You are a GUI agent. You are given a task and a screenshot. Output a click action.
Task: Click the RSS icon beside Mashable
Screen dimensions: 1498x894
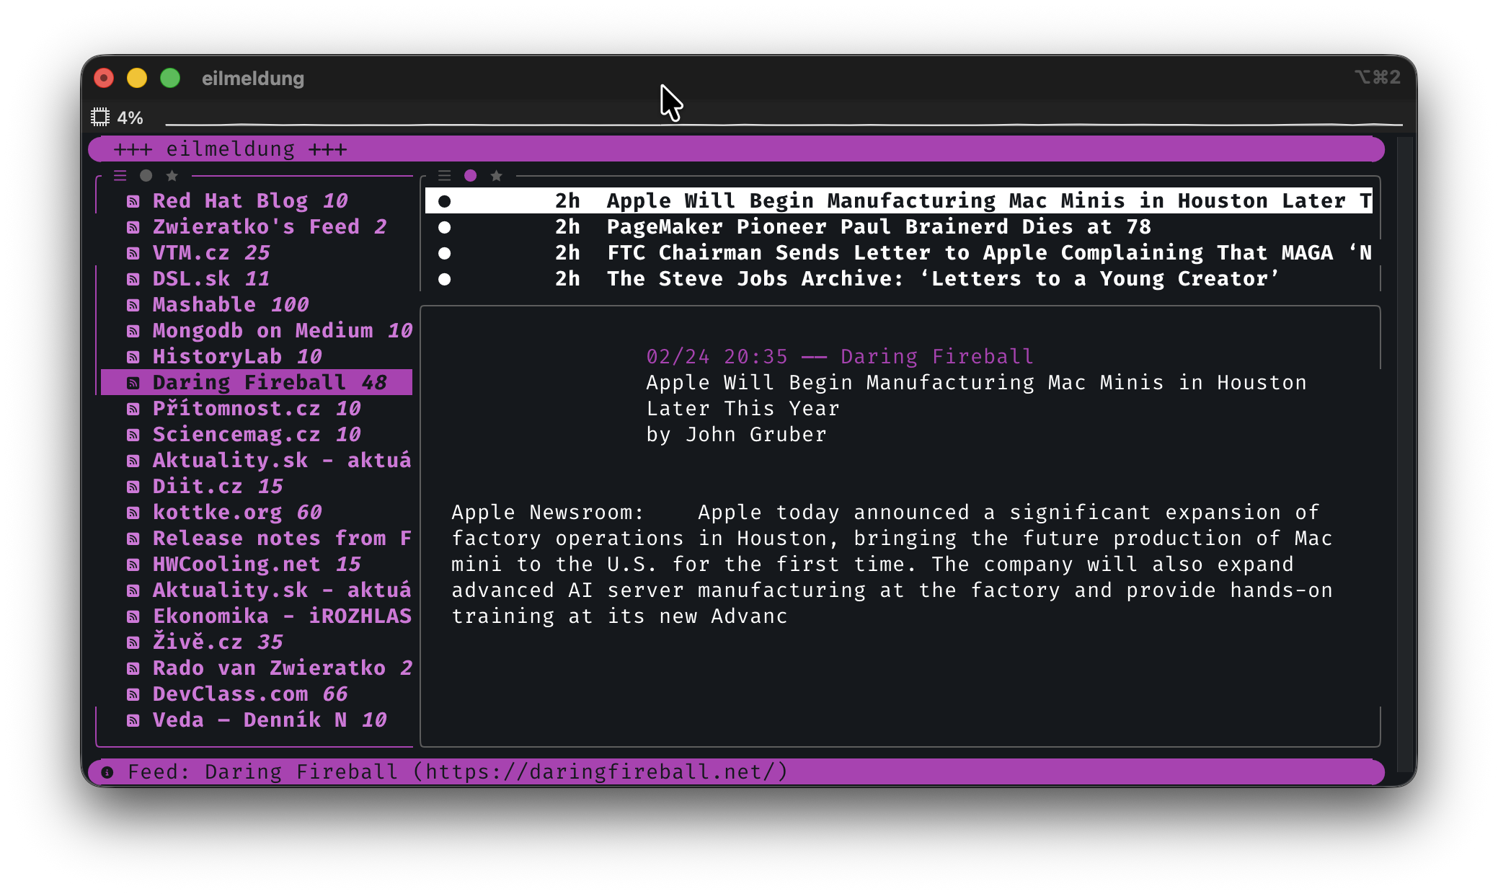click(x=133, y=305)
